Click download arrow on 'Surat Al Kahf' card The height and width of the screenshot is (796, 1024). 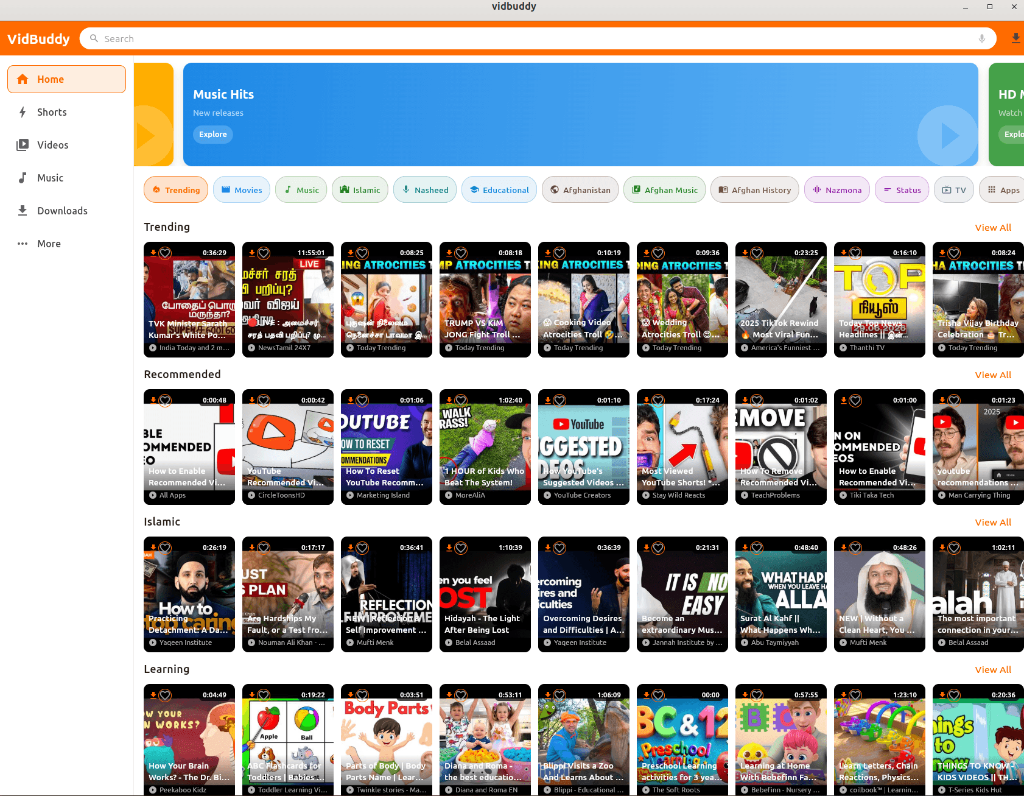(x=745, y=548)
